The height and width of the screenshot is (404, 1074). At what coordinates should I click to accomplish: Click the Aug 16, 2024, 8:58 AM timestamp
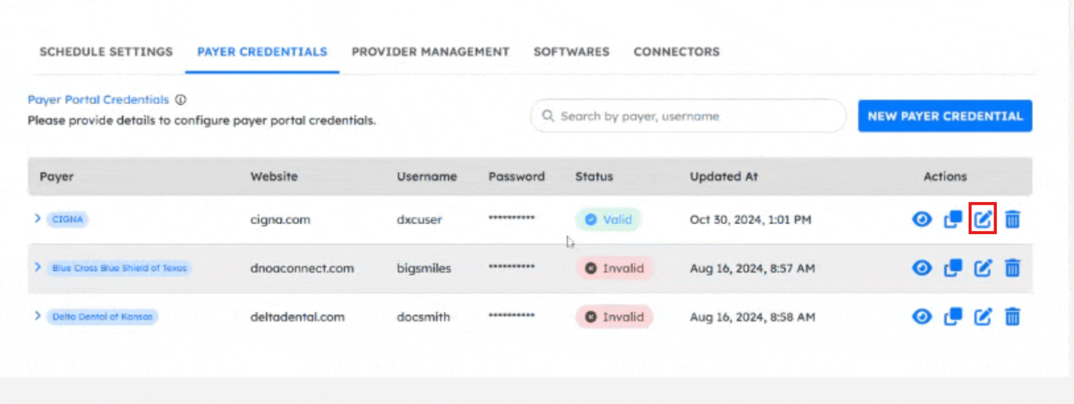click(752, 317)
